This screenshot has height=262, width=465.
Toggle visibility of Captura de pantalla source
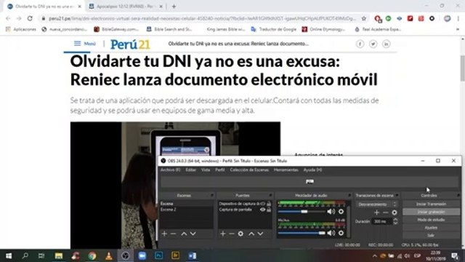[262, 210]
